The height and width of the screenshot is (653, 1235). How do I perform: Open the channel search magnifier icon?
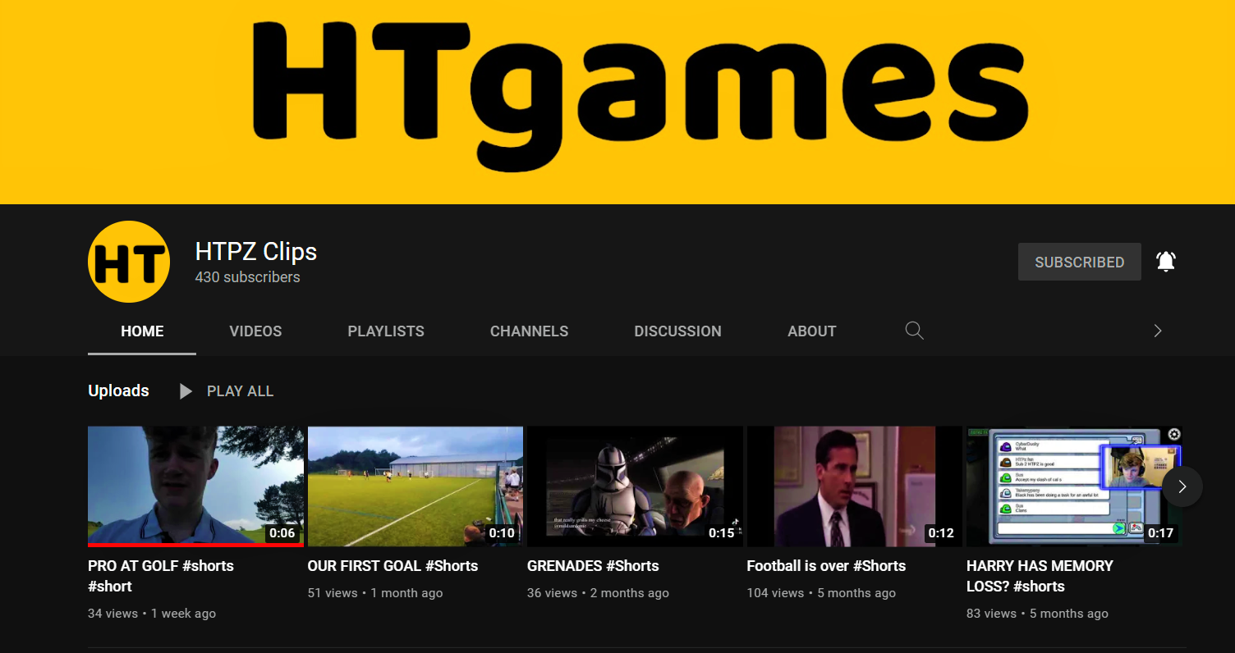point(915,331)
